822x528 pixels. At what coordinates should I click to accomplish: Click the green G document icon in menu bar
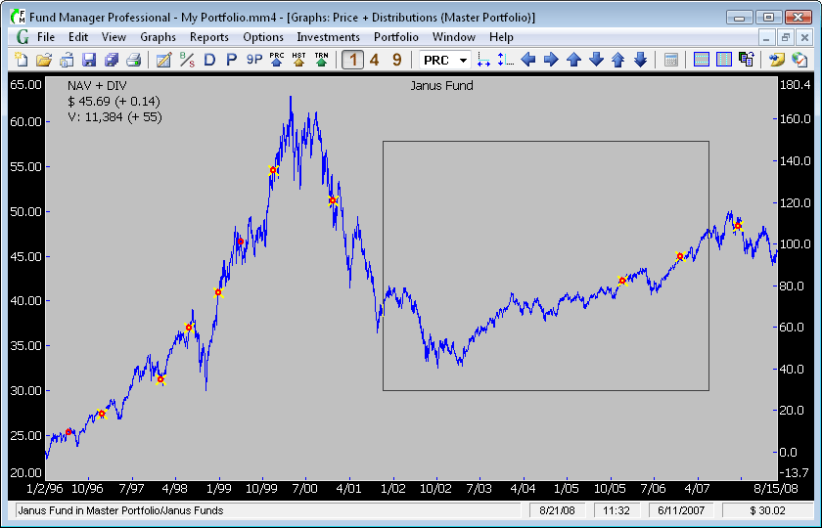(23, 37)
